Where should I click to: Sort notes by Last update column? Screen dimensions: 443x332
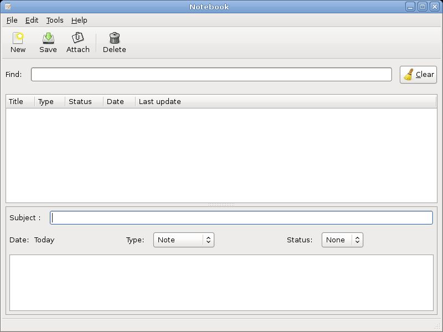click(x=286, y=101)
